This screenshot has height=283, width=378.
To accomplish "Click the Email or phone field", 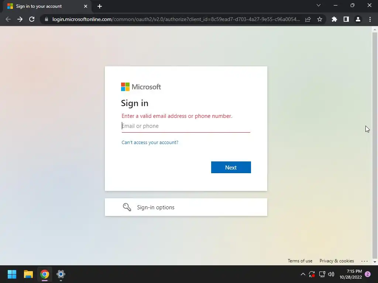I will coord(186,126).
